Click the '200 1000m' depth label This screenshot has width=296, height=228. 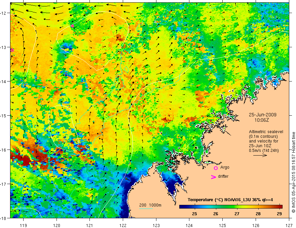[x=150, y=205]
